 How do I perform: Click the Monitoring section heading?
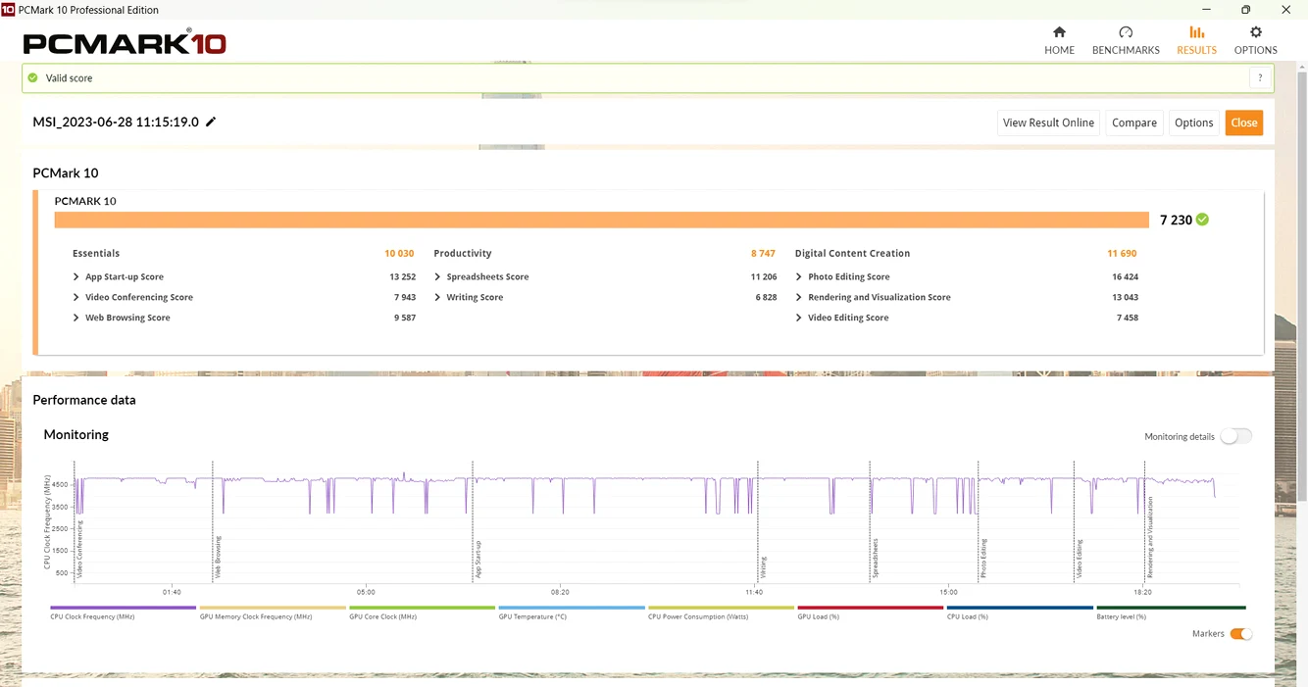point(76,434)
